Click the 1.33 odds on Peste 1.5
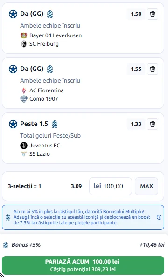Viewport: 168px width, 278px height. tap(136, 124)
